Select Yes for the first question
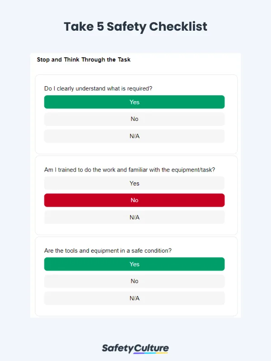Screen dimensions: 271x361 134,102
